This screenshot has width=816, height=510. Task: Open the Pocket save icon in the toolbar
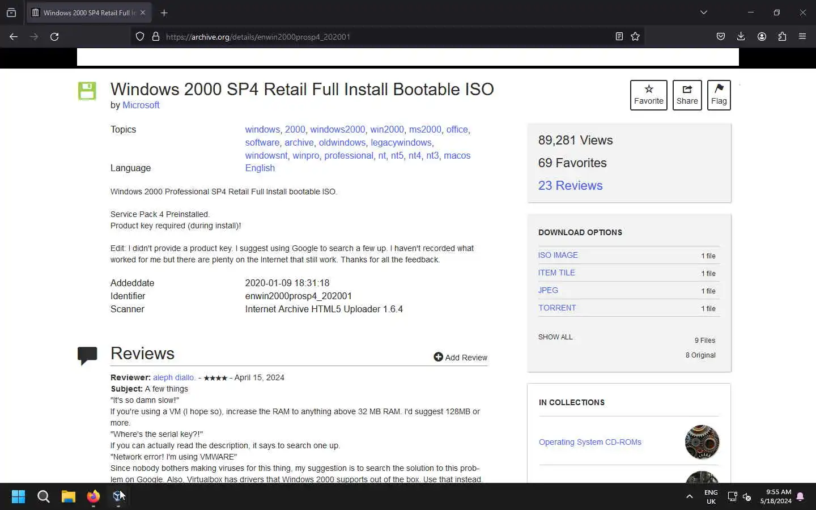(x=721, y=36)
